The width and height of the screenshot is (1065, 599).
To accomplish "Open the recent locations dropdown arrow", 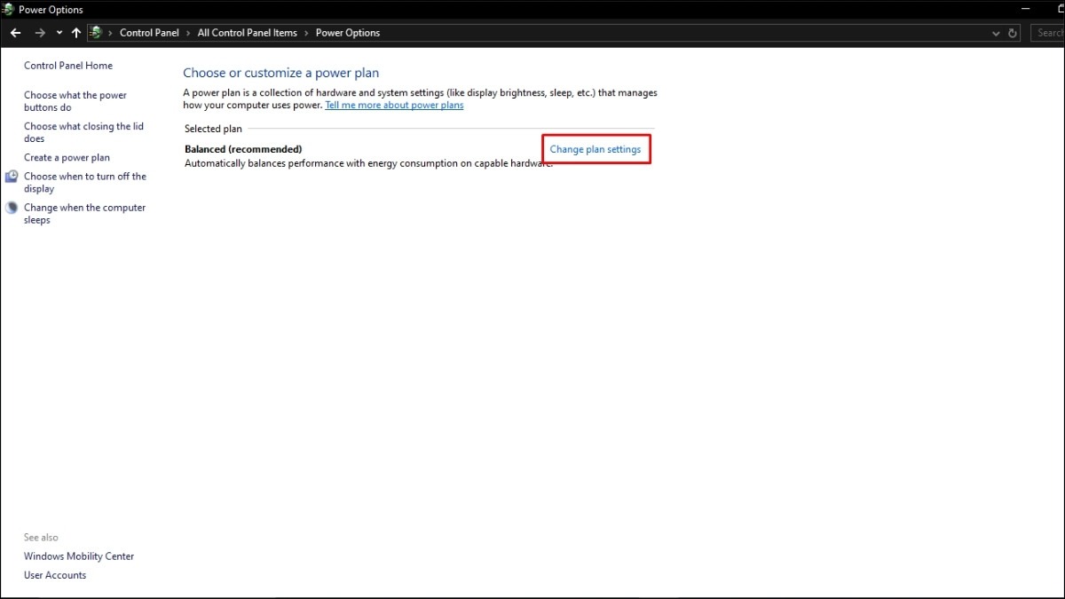I will tap(59, 33).
